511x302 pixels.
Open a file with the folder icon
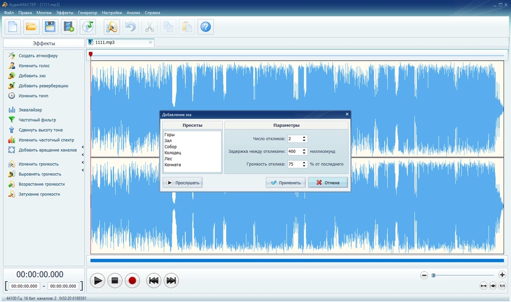[x=31, y=26]
